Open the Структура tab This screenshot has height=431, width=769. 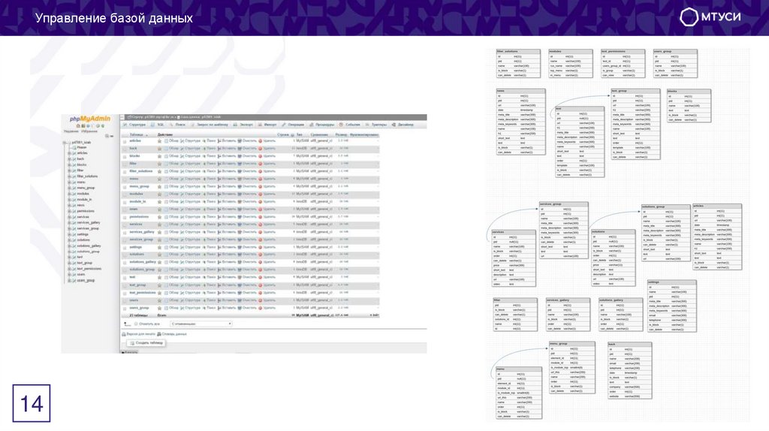pyautogui.click(x=134, y=125)
